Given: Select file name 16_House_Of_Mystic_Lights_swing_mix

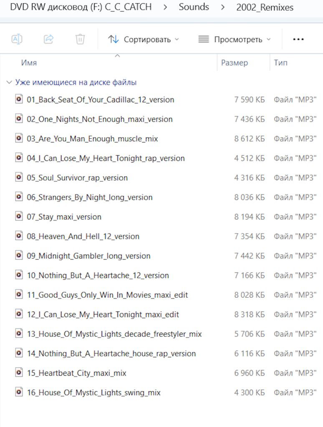Looking at the screenshot, I should [x=93, y=392].
